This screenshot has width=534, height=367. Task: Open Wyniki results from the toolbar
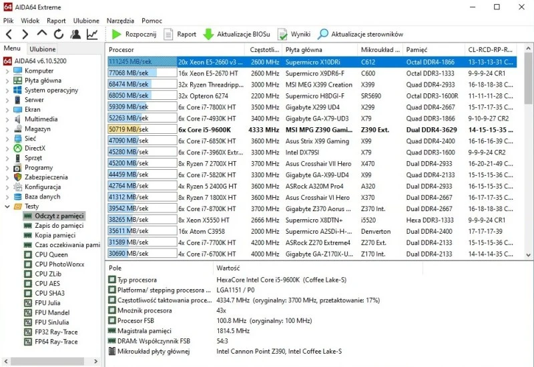[283, 34]
